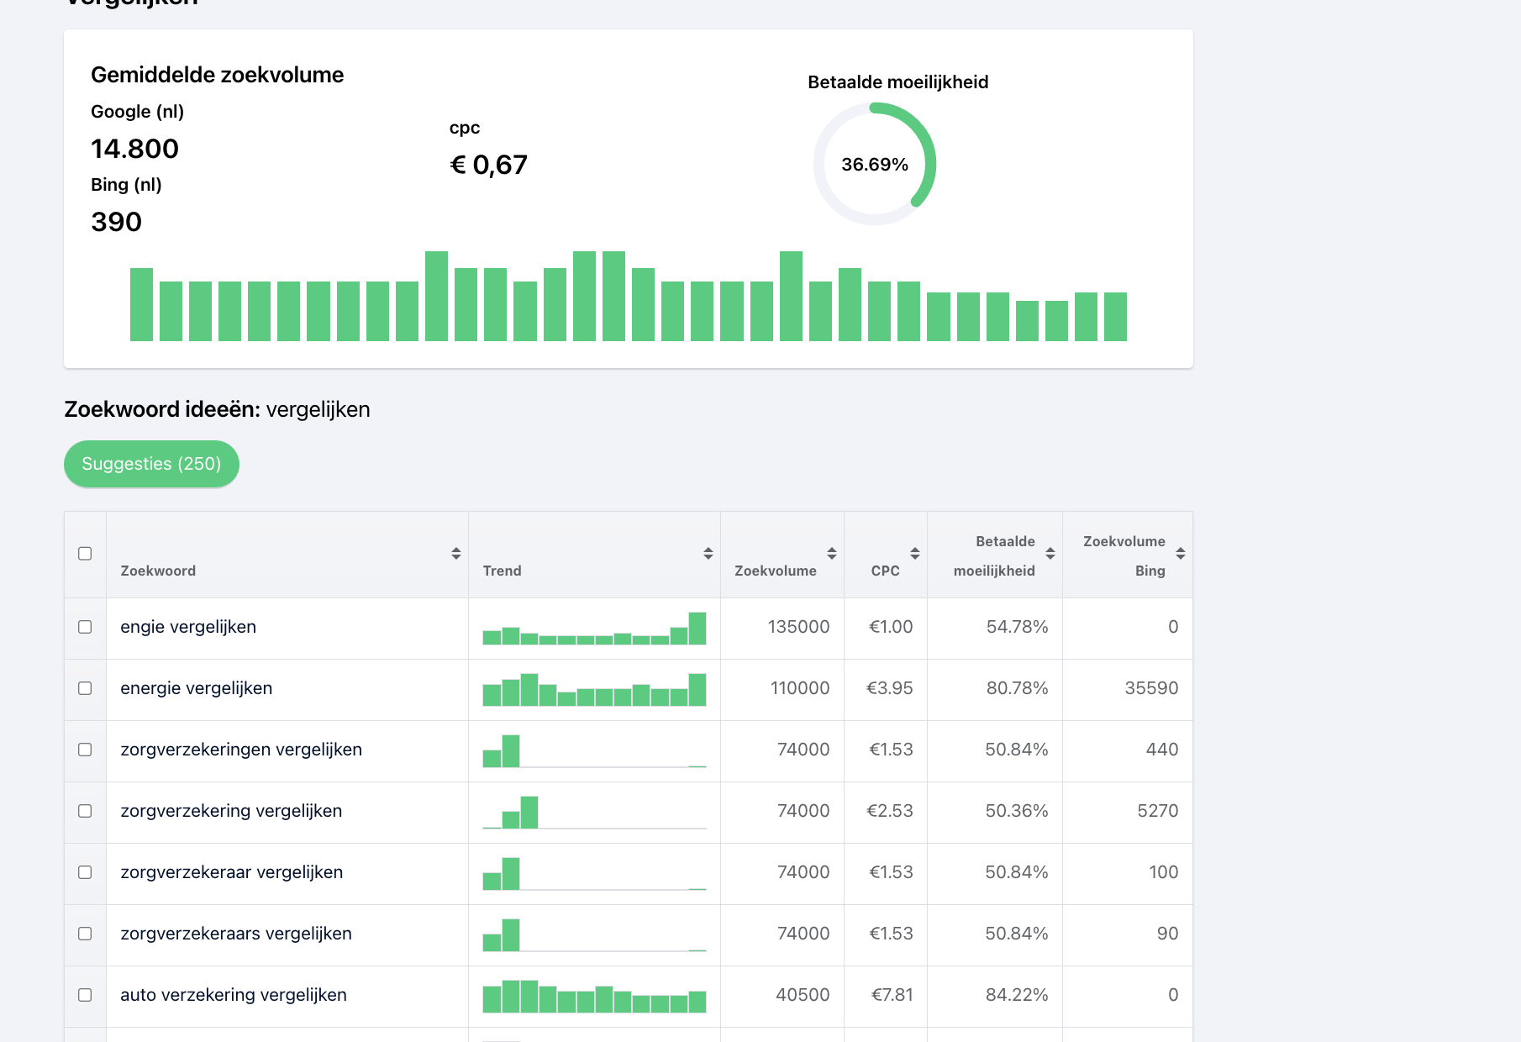Viewport: 1521px width, 1042px height.
Task: Click the Gemiddelde zoekvolume heading
Action: point(217,75)
